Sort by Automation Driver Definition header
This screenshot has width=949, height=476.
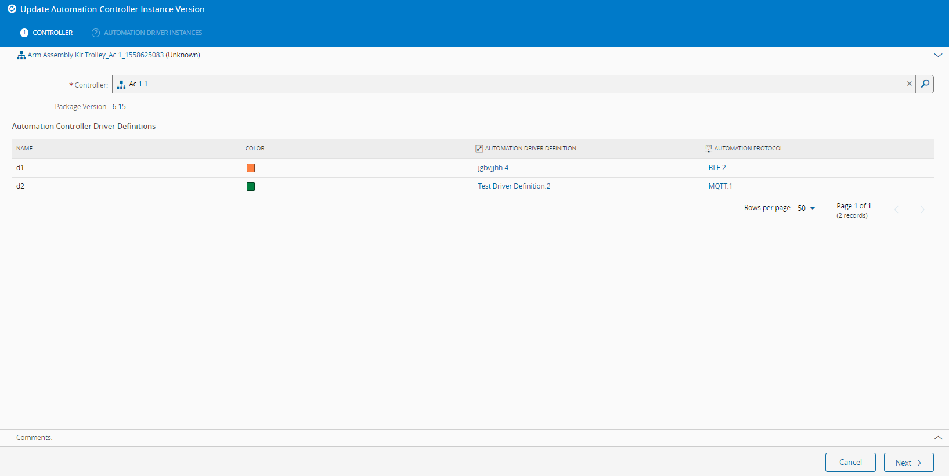531,149
